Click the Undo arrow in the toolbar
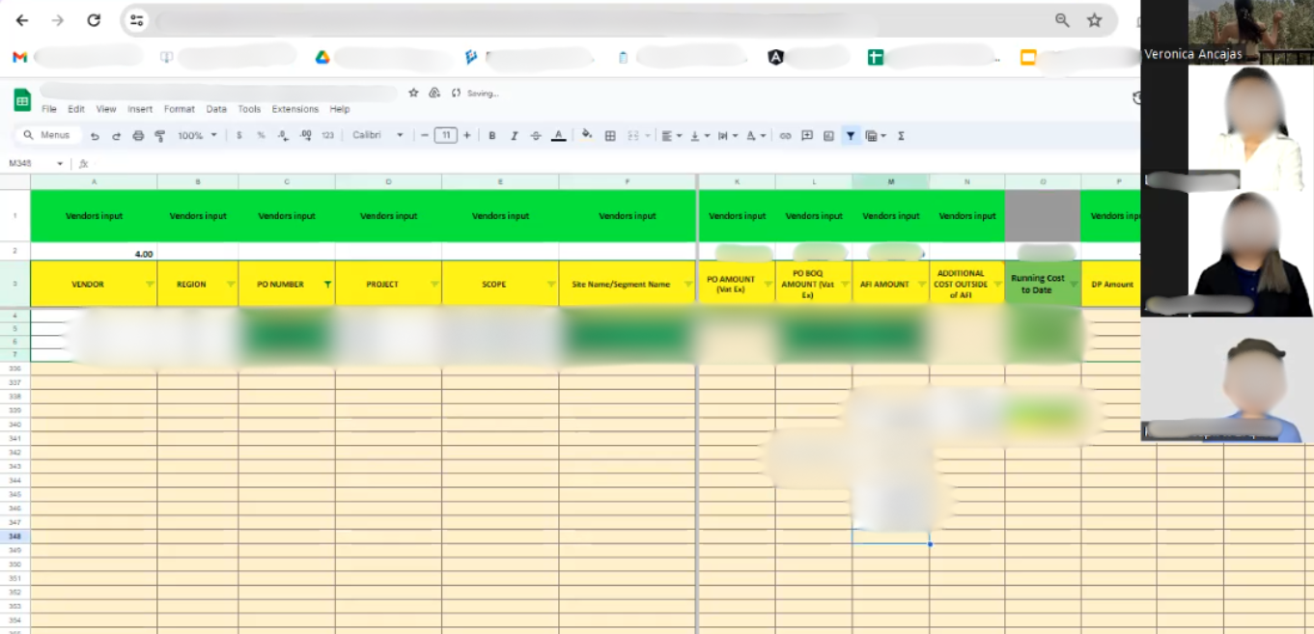Image resolution: width=1314 pixels, height=634 pixels. coord(95,136)
